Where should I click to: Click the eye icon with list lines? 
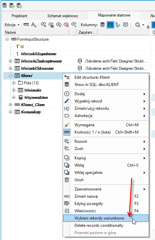59,25
